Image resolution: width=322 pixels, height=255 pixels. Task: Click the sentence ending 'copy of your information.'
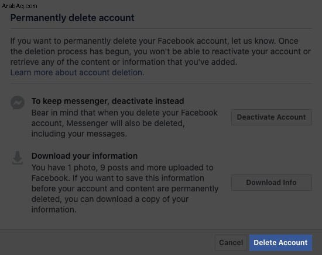pos(110,204)
